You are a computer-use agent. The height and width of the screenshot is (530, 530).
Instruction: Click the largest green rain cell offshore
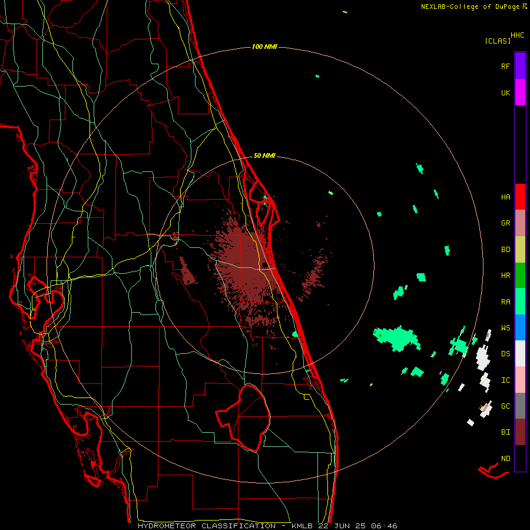397,339
